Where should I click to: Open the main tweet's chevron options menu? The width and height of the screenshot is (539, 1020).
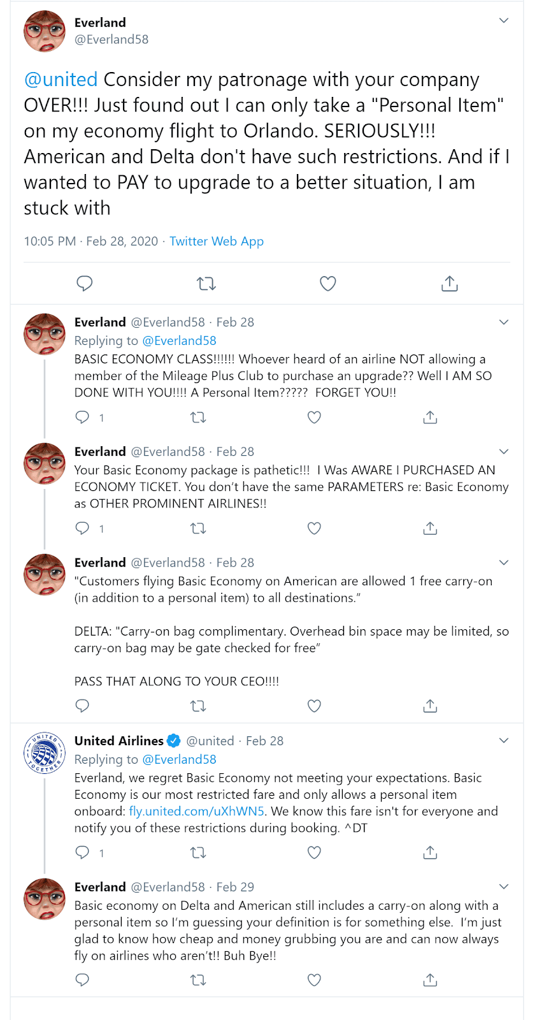click(504, 20)
